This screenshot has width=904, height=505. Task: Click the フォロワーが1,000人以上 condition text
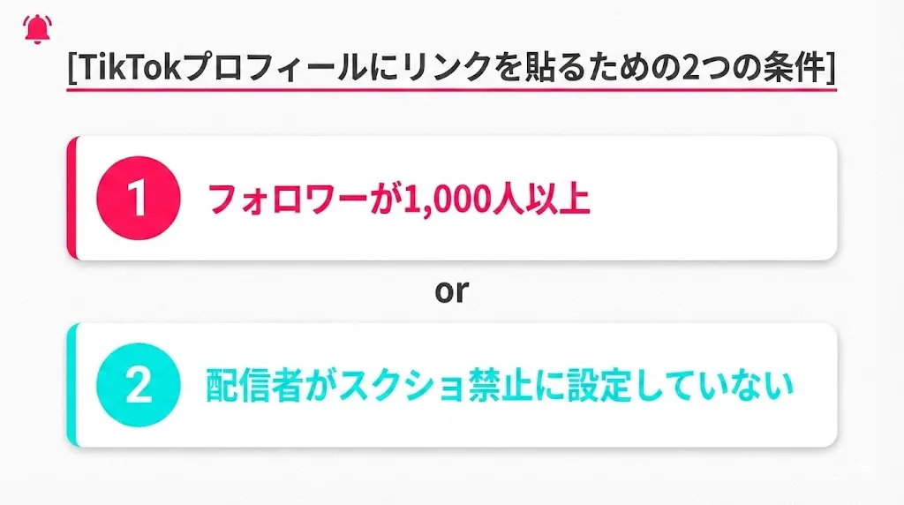[x=398, y=200]
